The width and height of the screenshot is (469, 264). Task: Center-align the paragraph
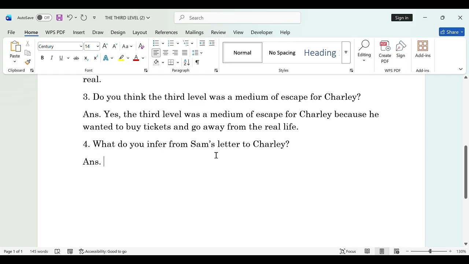pos(166,53)
